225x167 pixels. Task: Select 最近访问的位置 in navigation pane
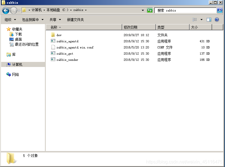click(27, 44)
